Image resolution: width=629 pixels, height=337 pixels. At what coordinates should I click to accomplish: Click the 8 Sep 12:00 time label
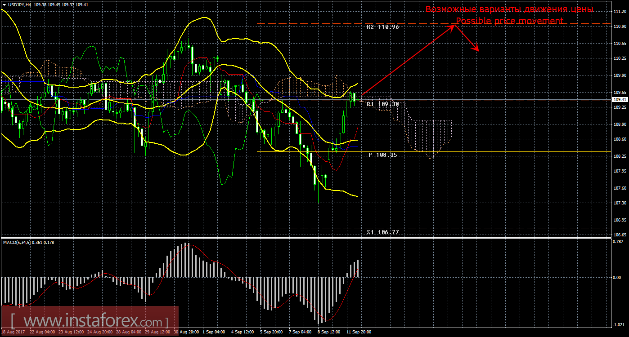click(x=330, y=332)
